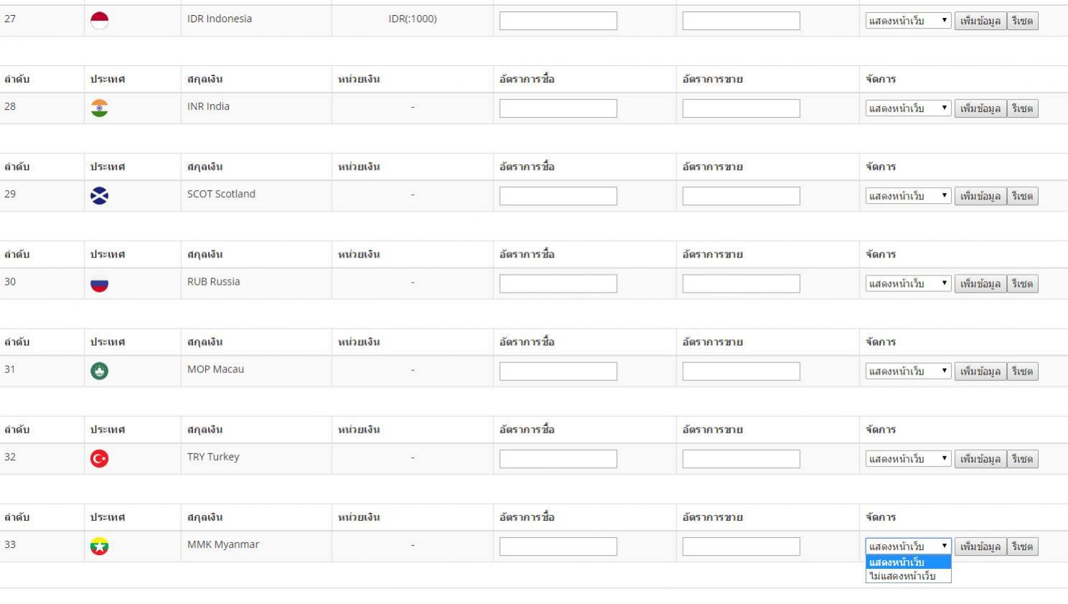Click the Indonesia flag icon
Image resolution: width=1068 pixels, height=604 pixels.
[100, 21]
